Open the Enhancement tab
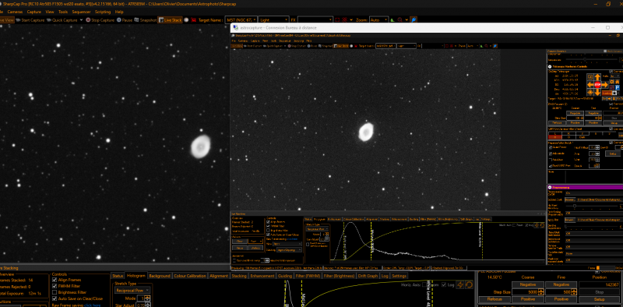The image size is (623, 307). click(x=262, y=276)
